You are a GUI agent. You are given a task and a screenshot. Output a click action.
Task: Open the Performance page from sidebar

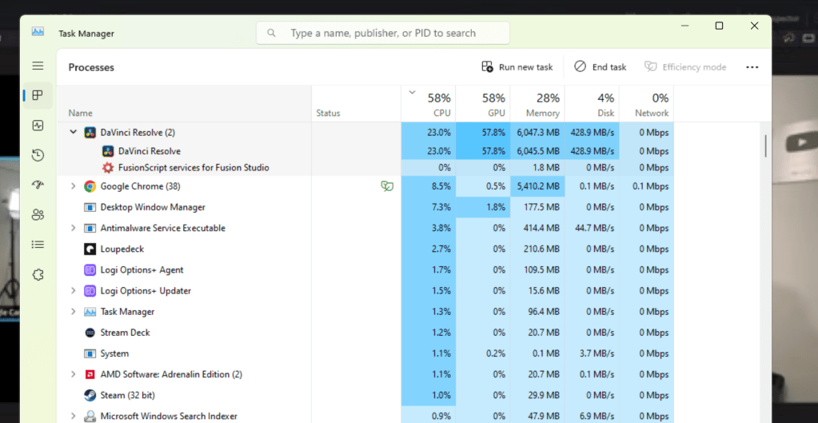point(38,126)
